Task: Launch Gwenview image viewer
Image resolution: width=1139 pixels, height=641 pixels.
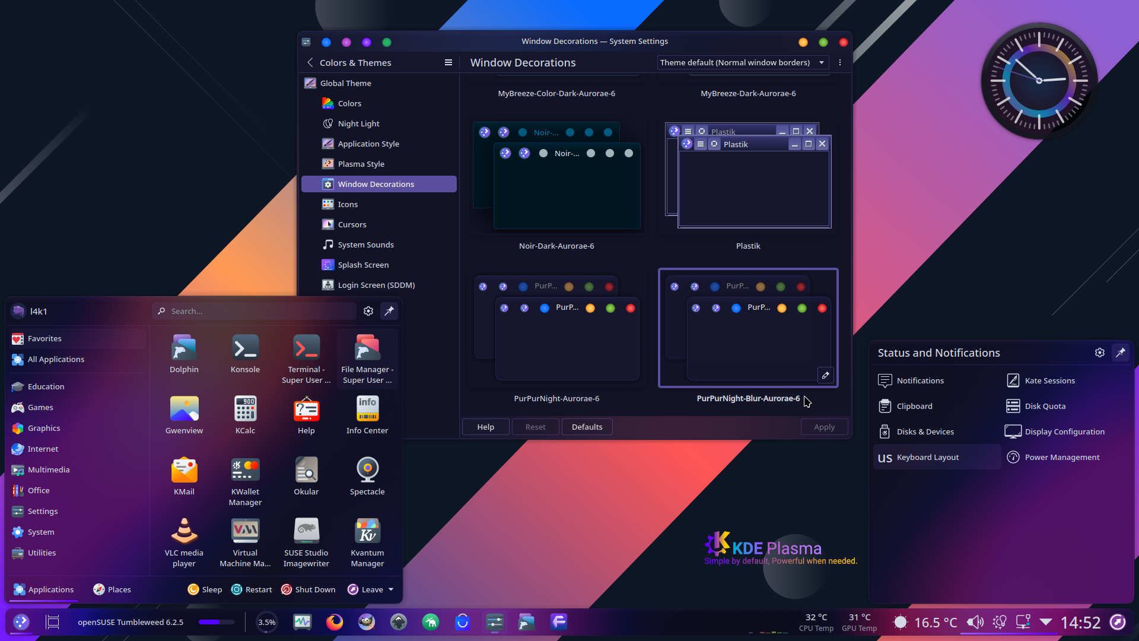Action: click(x=184, y=415)
